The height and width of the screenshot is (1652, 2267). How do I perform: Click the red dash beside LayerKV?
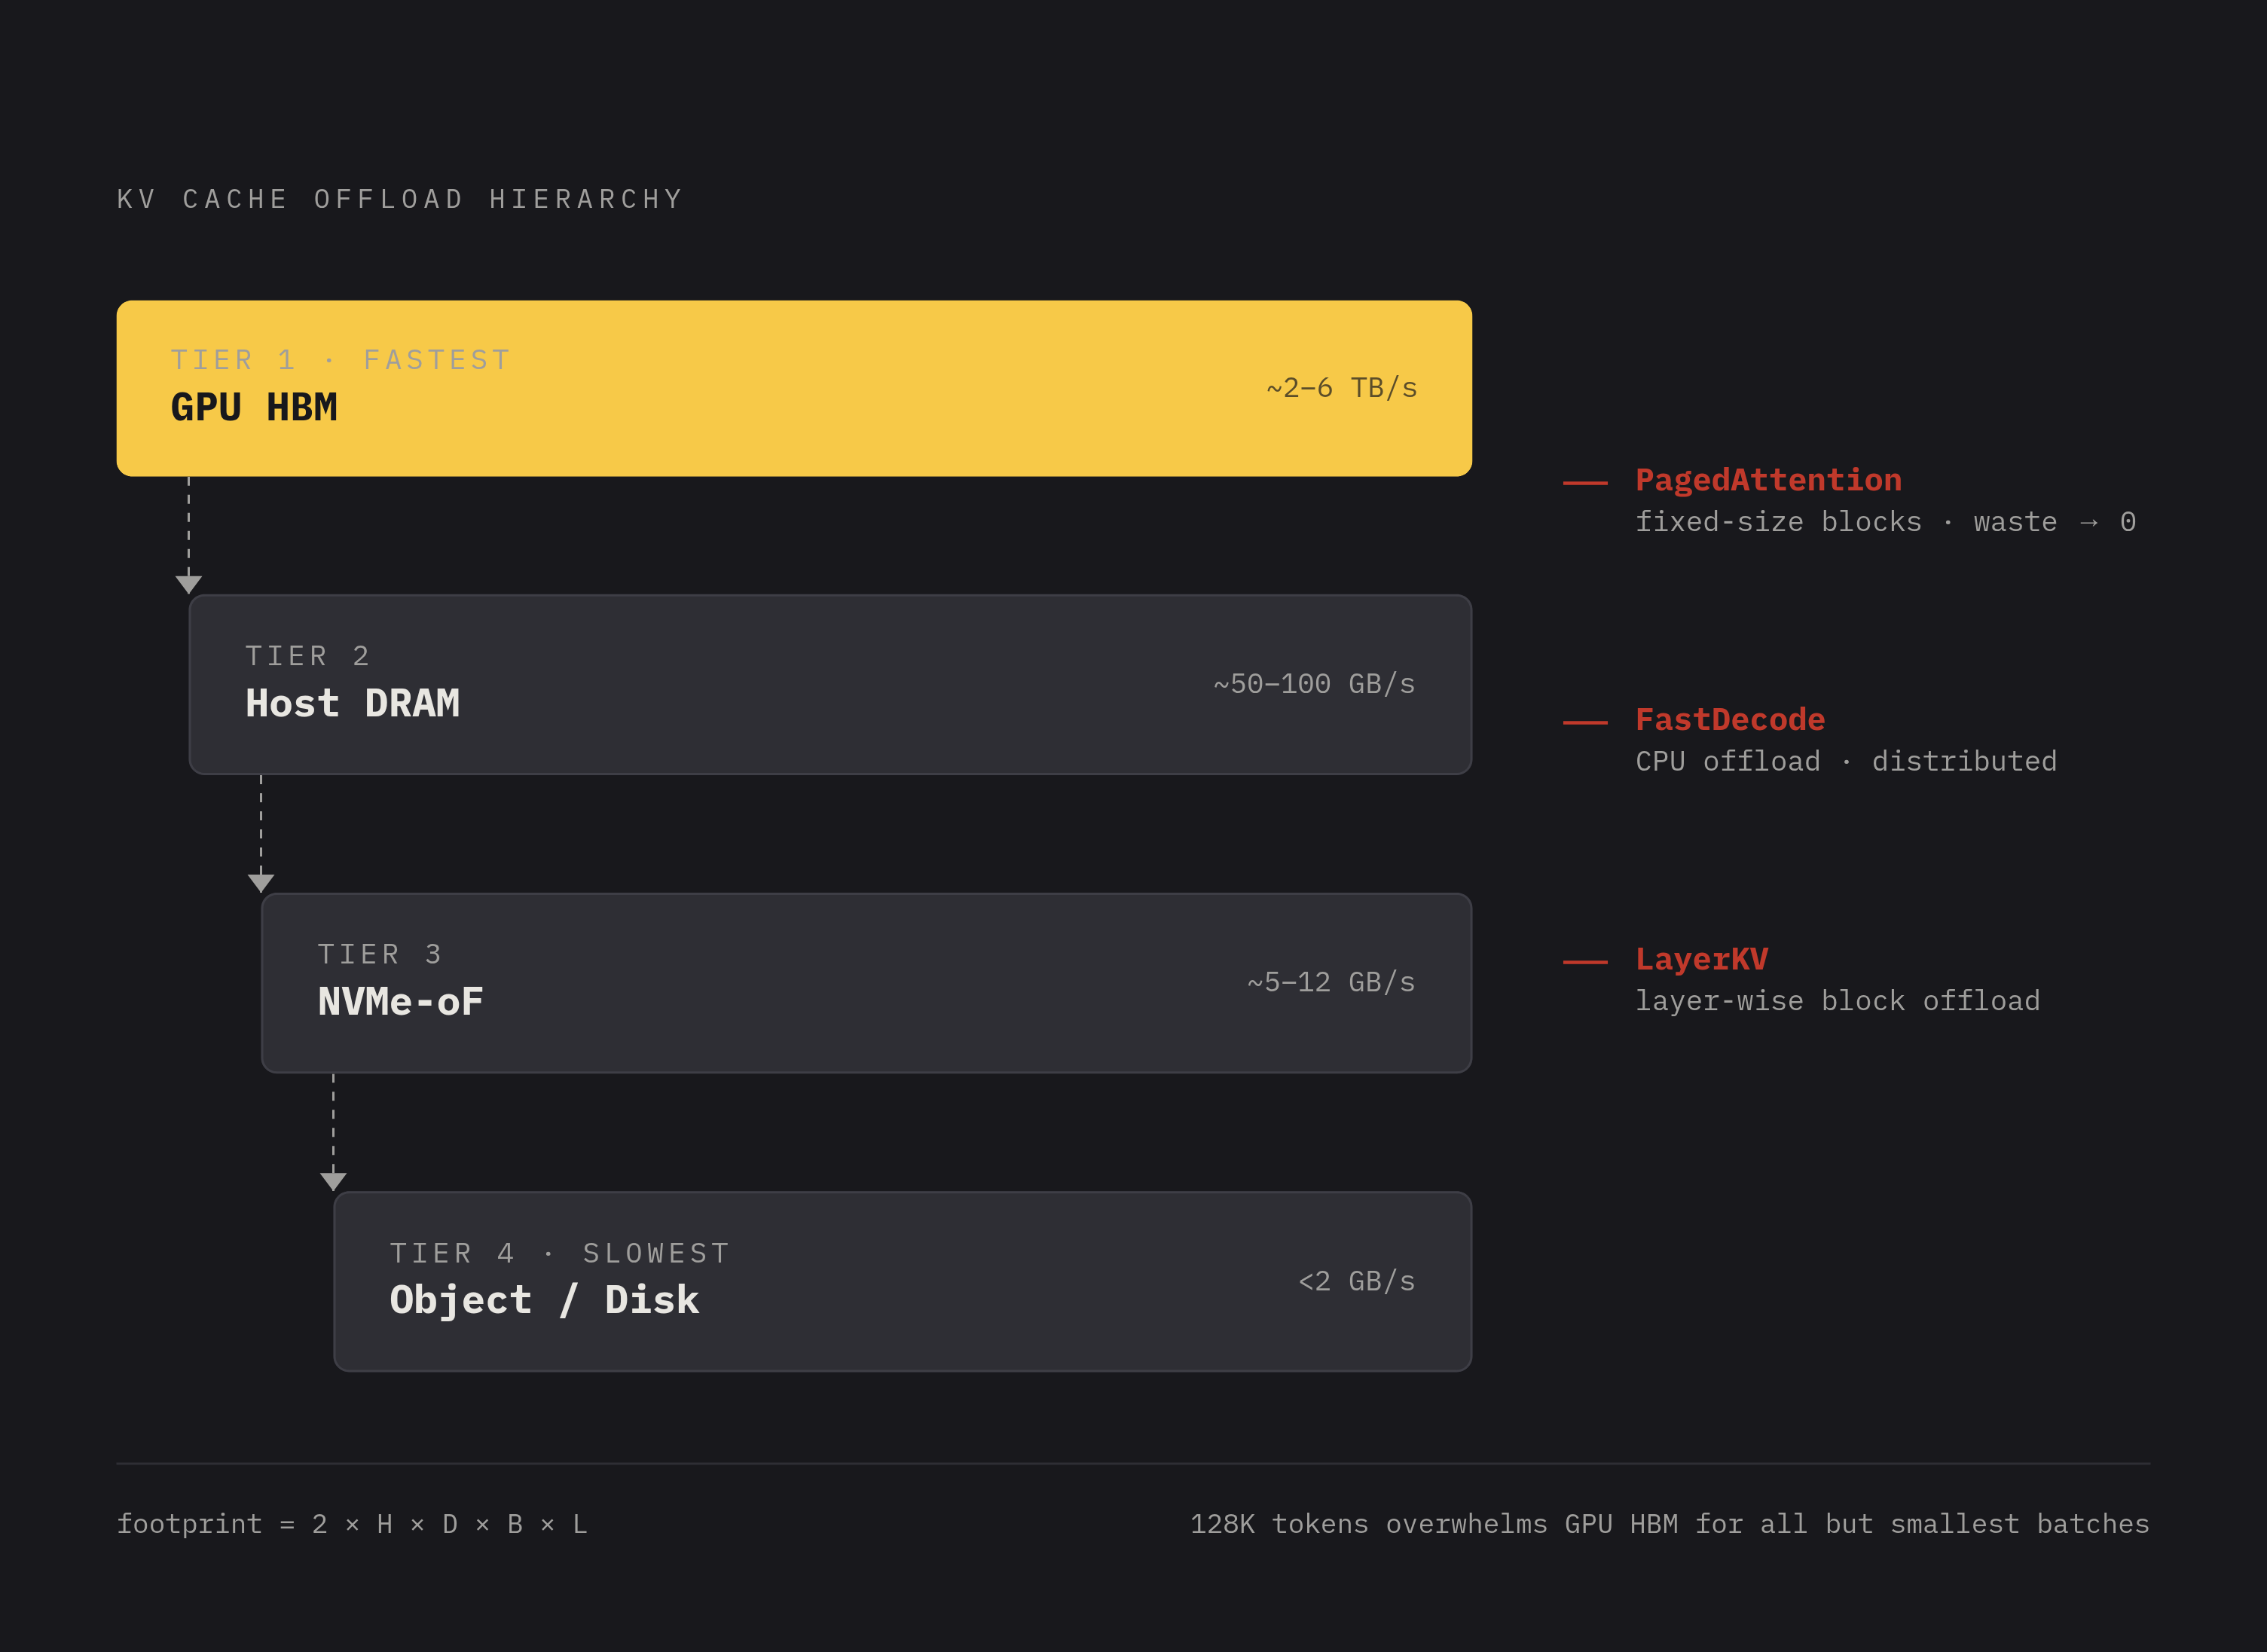1585,962
